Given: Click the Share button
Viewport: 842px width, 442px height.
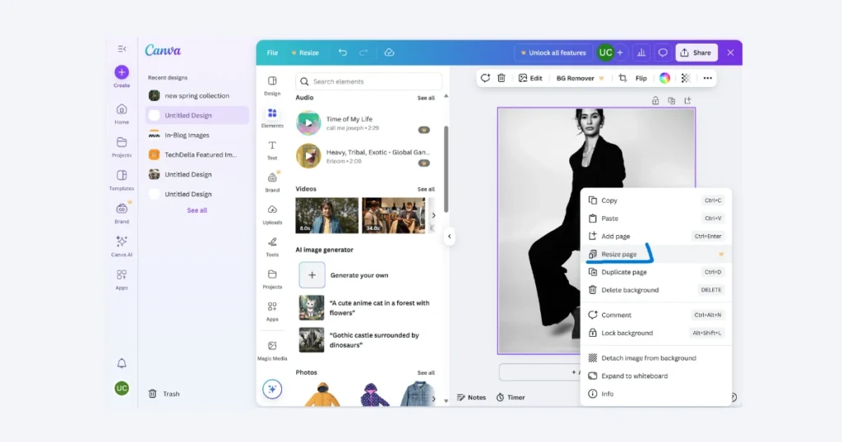Looking at the screenshot, I should click(x=696, y=53).
